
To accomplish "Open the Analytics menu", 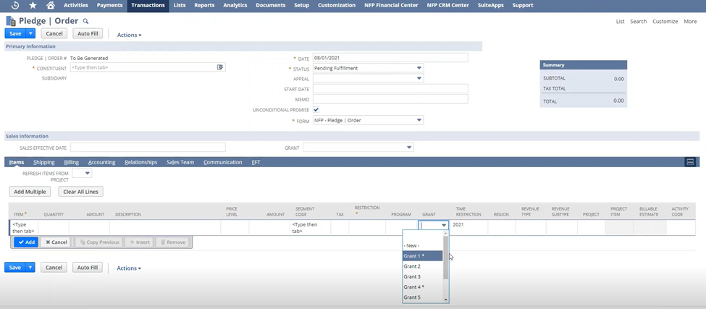I will 235,5.
